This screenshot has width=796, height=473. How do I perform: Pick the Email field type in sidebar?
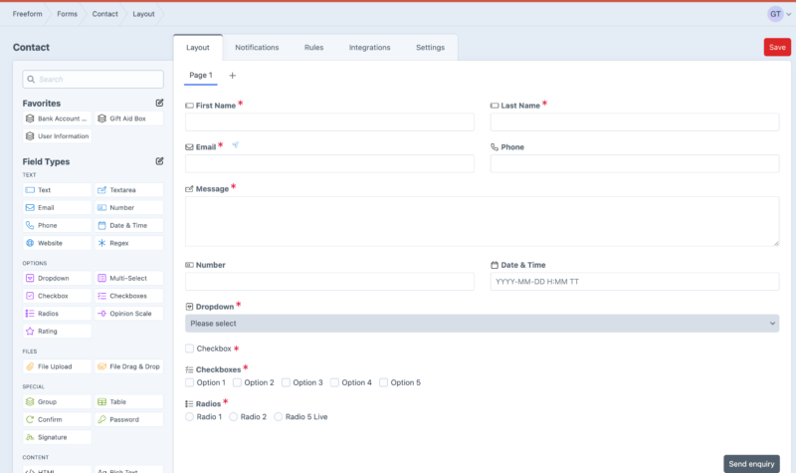[x=58, y=208]
